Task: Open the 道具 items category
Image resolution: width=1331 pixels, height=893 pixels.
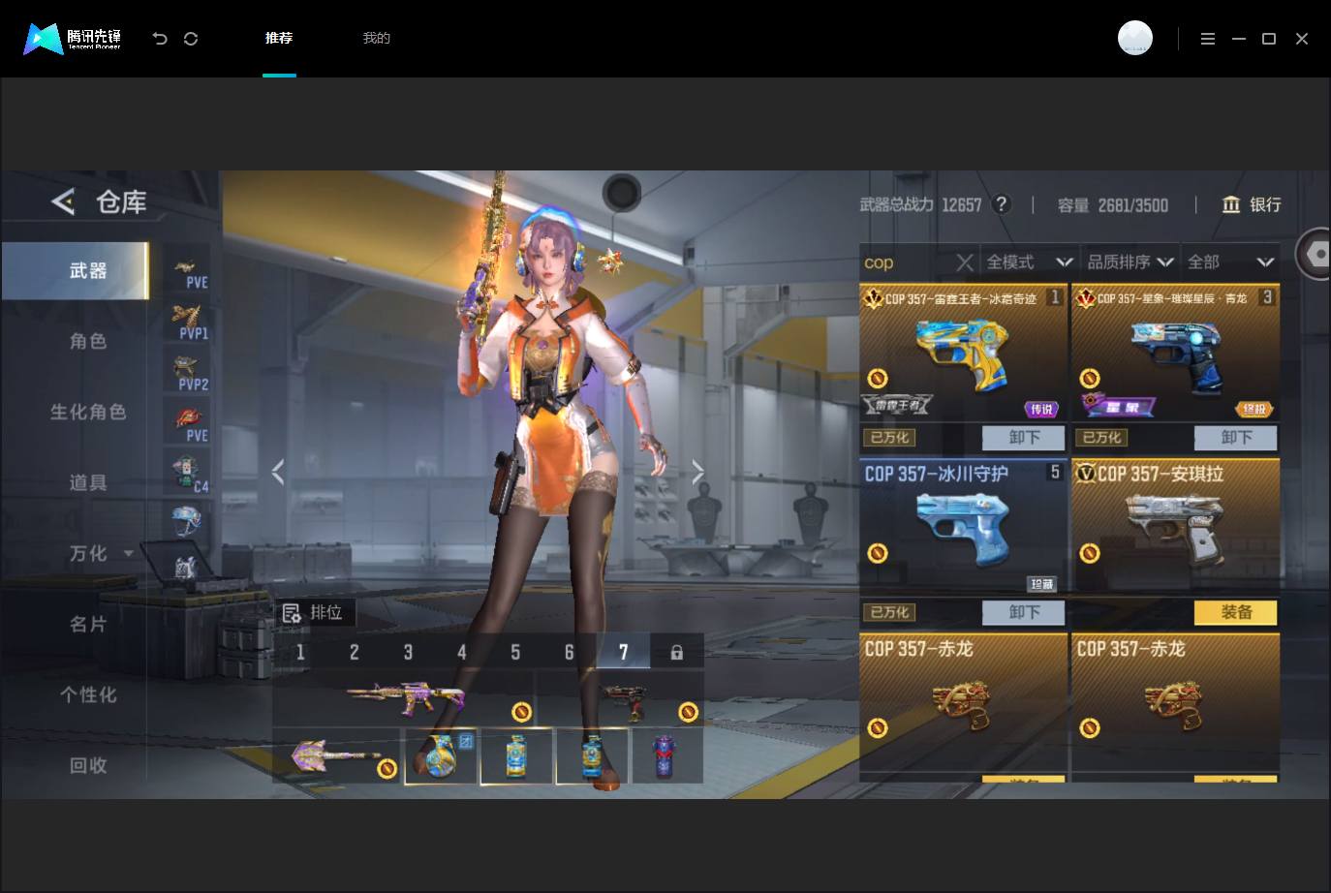Action: (88, 482)
